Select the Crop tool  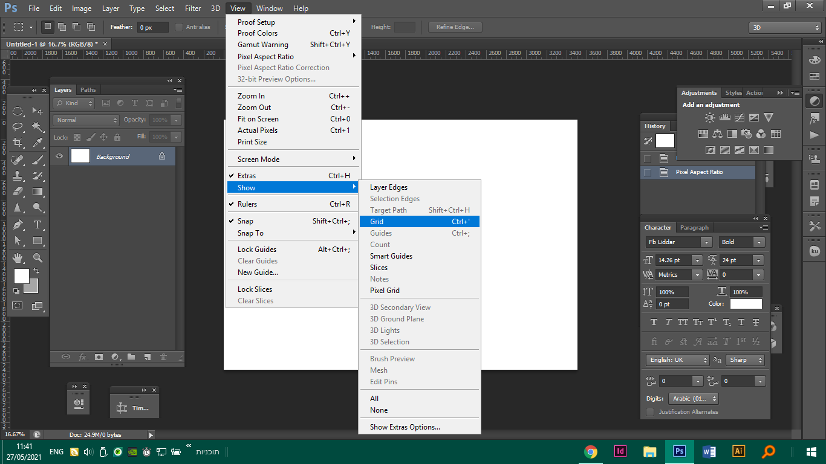click(x=18, y=143)
